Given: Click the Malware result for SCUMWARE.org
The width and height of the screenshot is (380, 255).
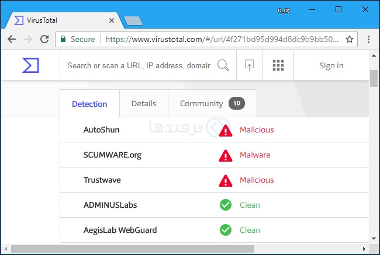Looking at the screenshot, I should [x=255, y=155].
